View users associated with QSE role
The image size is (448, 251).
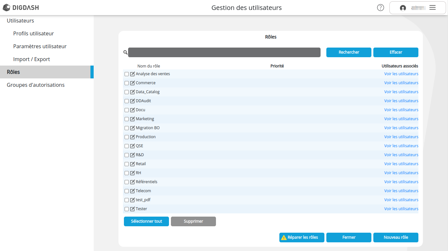pos(401,146)
